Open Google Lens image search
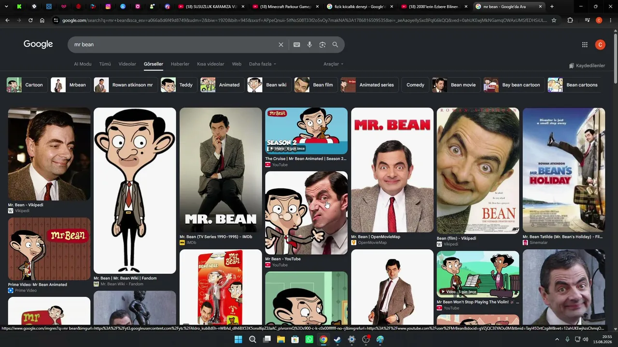Screen dimensions: 618x347 pos(323,44)
